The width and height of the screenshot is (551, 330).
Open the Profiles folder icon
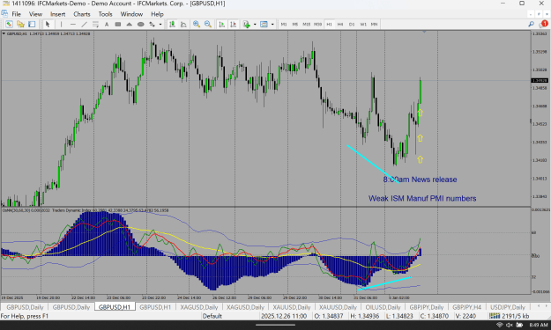(x=20, y=24)
